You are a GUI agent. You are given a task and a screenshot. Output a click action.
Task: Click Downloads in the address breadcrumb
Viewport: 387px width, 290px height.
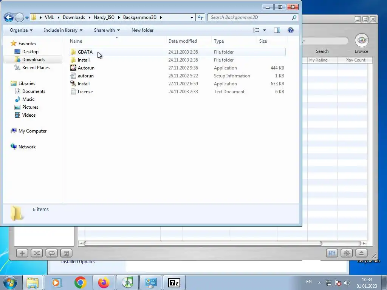(74, 17)
